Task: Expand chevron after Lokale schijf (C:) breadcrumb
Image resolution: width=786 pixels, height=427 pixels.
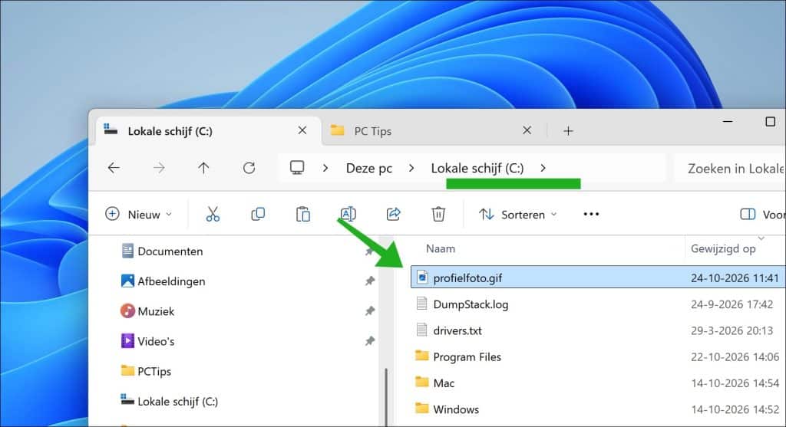Action: pos(543,168)
